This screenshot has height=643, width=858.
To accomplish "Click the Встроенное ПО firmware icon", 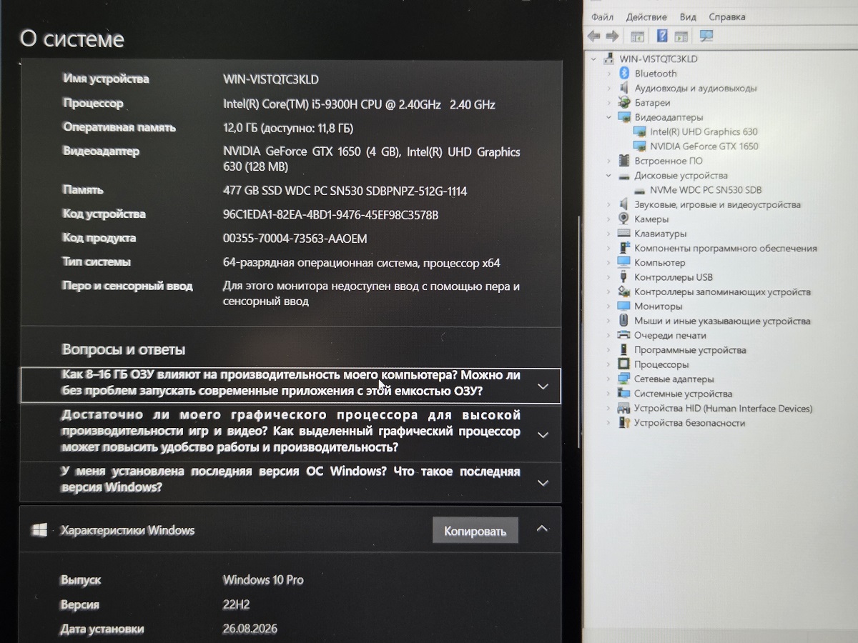I will tap(623, 161).
